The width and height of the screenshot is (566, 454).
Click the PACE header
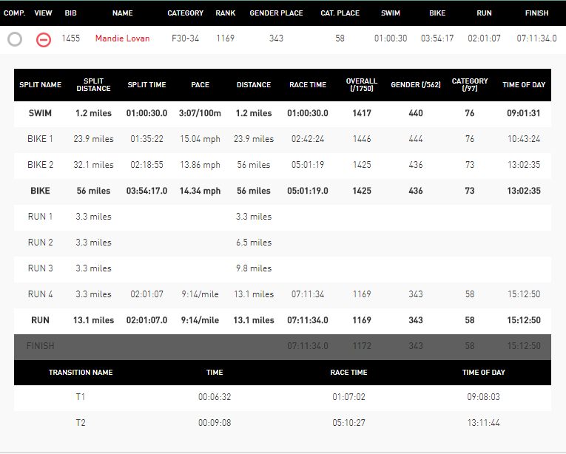[200, 85]
